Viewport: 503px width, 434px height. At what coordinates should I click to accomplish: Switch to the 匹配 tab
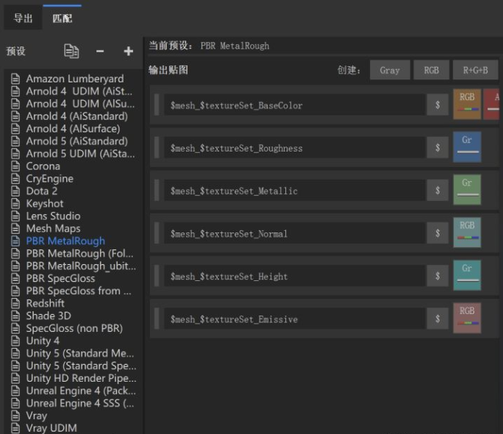[63, 18]
